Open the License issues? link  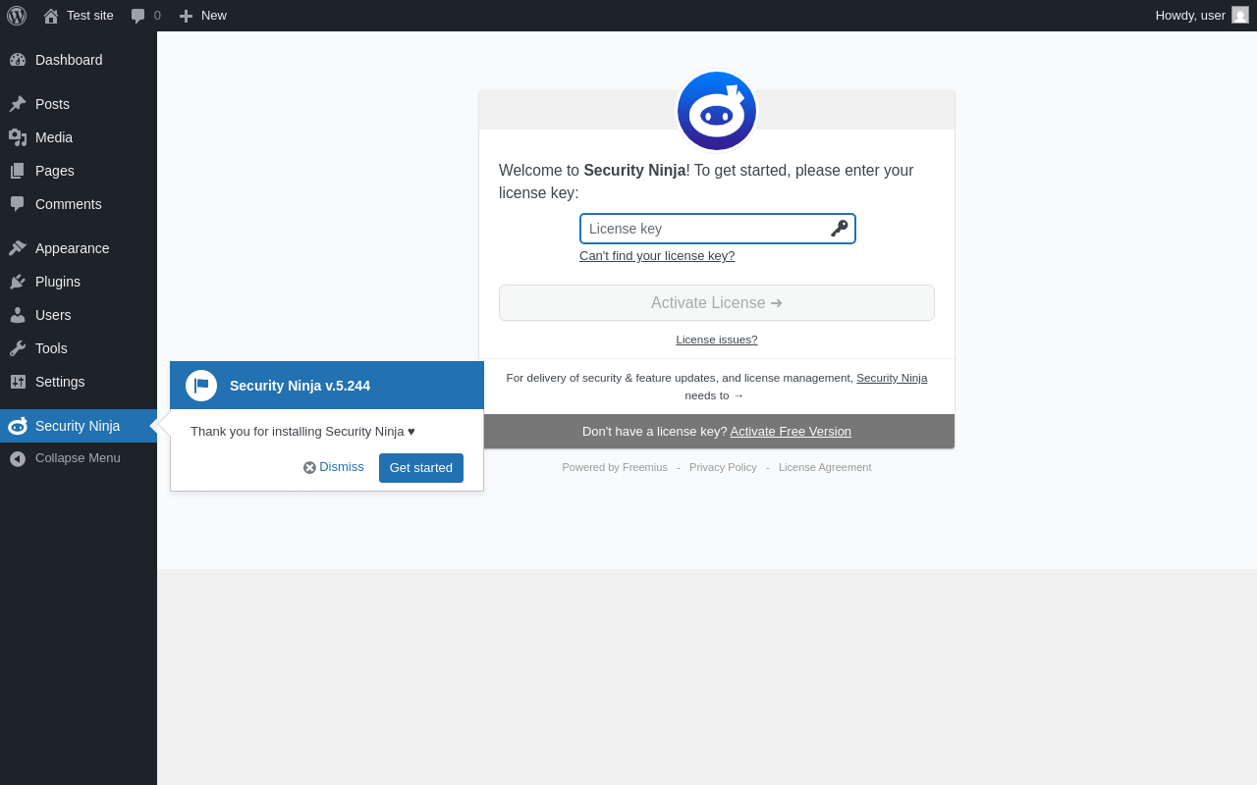[717, 340]
